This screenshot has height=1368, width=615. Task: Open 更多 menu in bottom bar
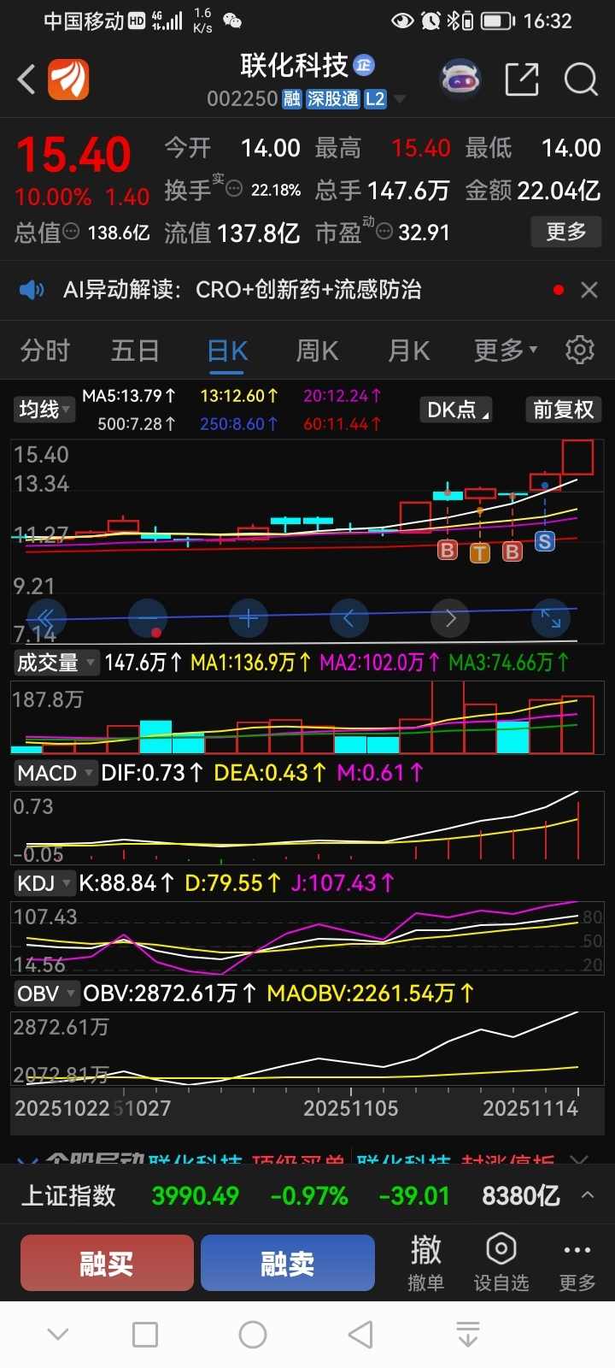[x=577, y=1262]
